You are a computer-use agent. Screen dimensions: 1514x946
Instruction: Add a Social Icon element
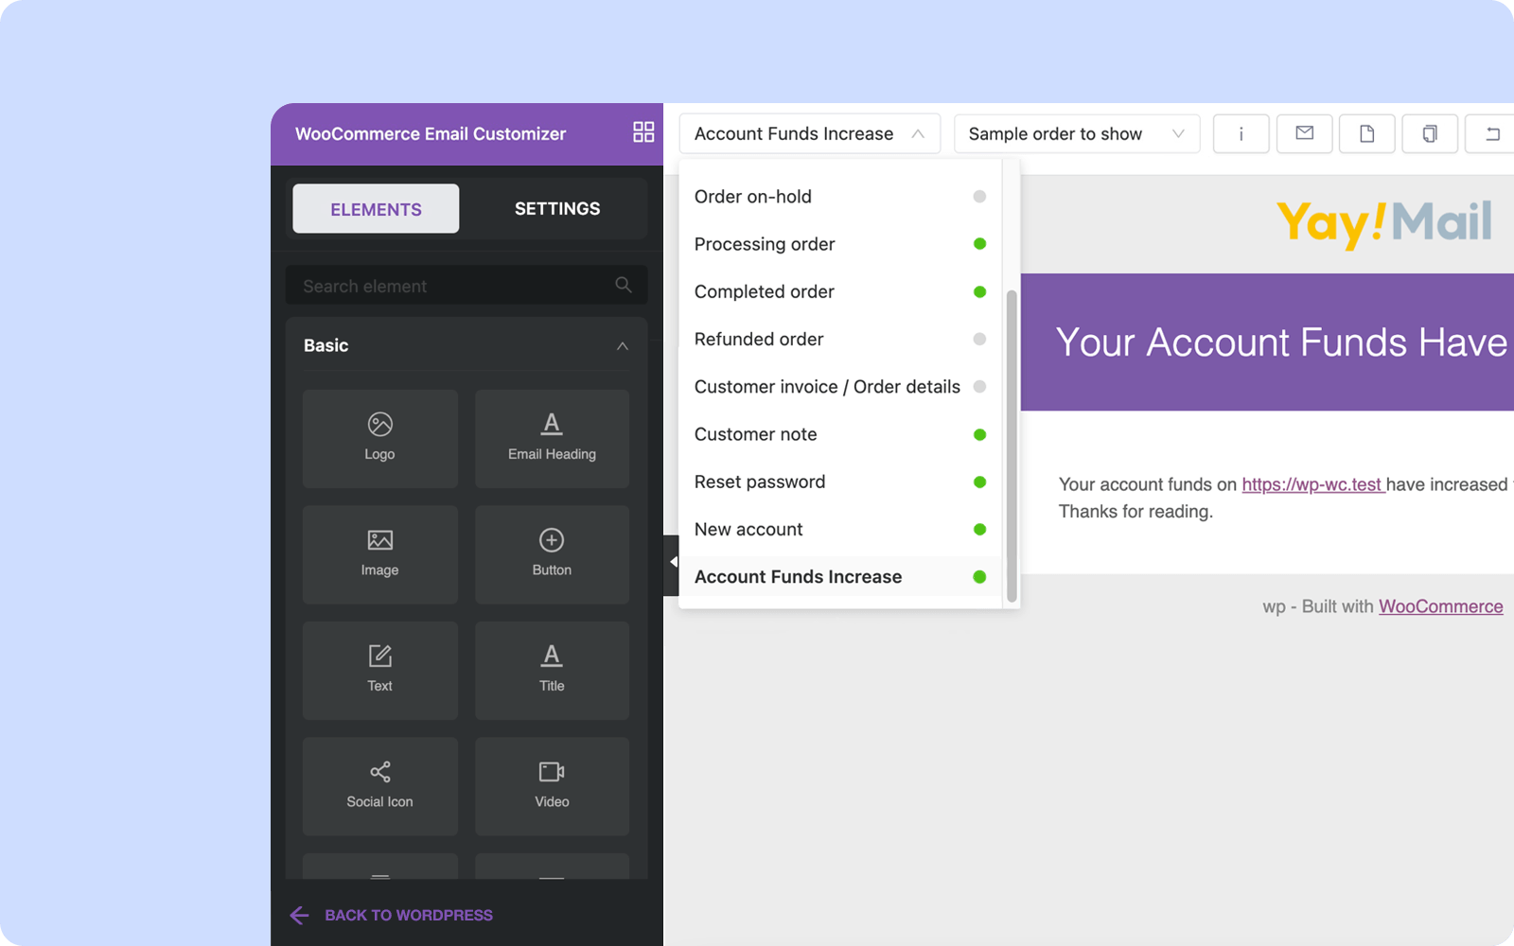pyautogui.click(x=380, y=786)
